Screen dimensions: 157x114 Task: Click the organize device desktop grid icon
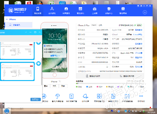99,96
